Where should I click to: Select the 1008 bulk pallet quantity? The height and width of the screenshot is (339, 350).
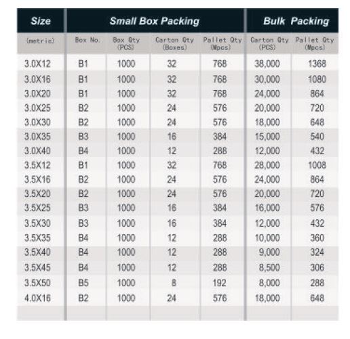[x=317, y=165]
